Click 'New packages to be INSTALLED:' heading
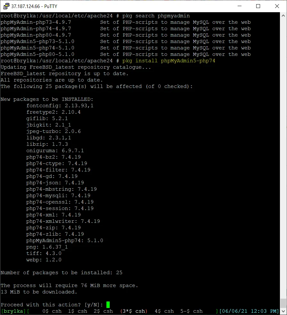The height and width of the screenshot is (315, 287). [x=47, y=99]
